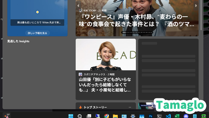Open Discord from the taskbar
The image size is (209, 118).
tap(186, 116)
